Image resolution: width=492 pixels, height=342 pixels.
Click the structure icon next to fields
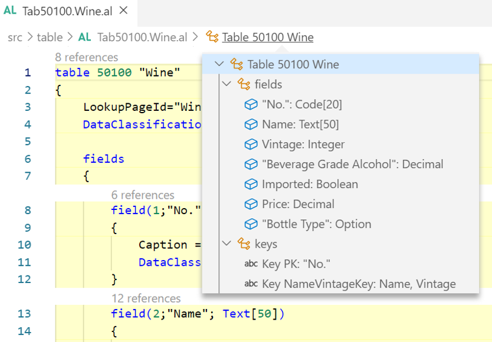pos(244,84)
